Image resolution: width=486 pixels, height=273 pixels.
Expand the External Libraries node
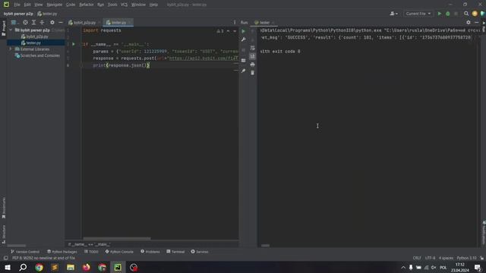(x=11, y=49)
